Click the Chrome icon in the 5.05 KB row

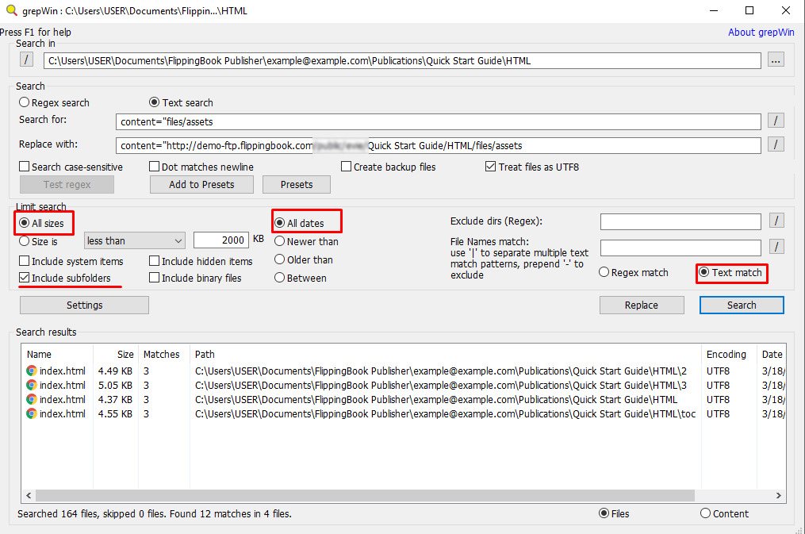click(x=32, y=385)
